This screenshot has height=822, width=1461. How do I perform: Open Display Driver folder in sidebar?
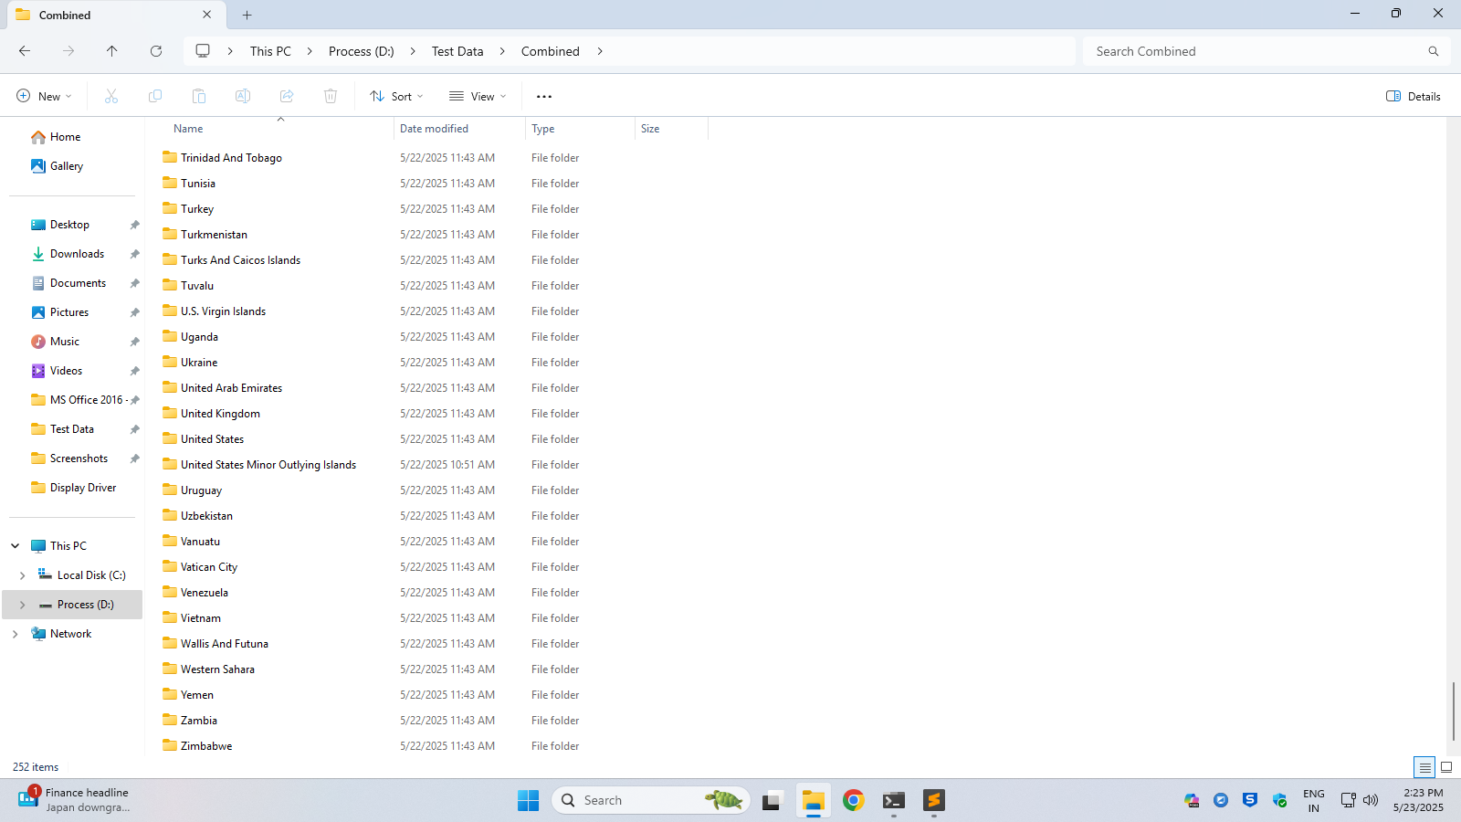83,488
